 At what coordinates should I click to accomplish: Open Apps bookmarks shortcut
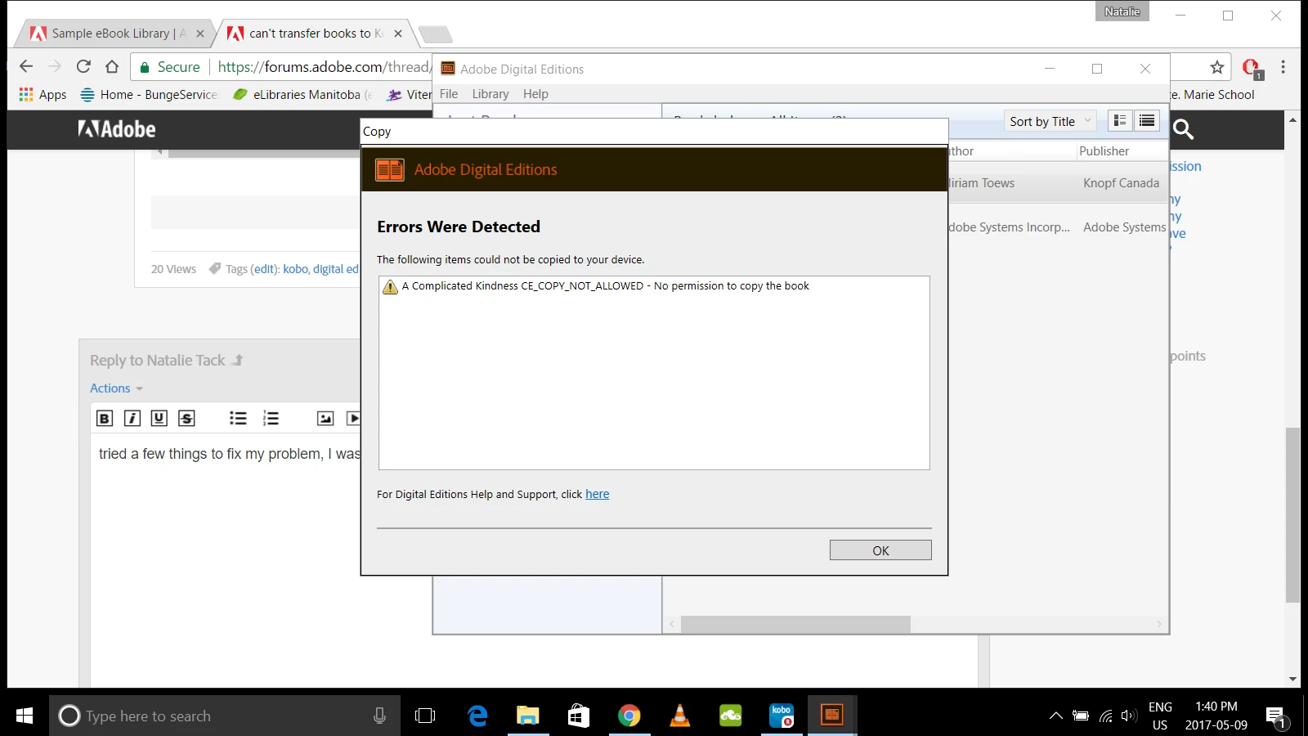coord(43,95)
